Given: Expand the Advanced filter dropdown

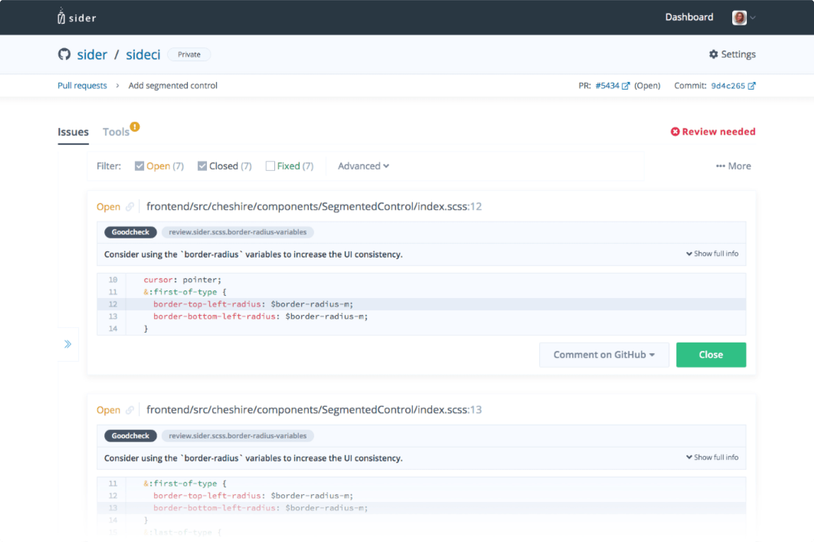Looking at the screenshot, I should (364, 166).
